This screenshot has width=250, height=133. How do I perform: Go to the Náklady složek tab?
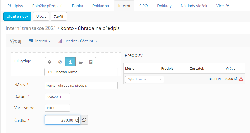194,6
